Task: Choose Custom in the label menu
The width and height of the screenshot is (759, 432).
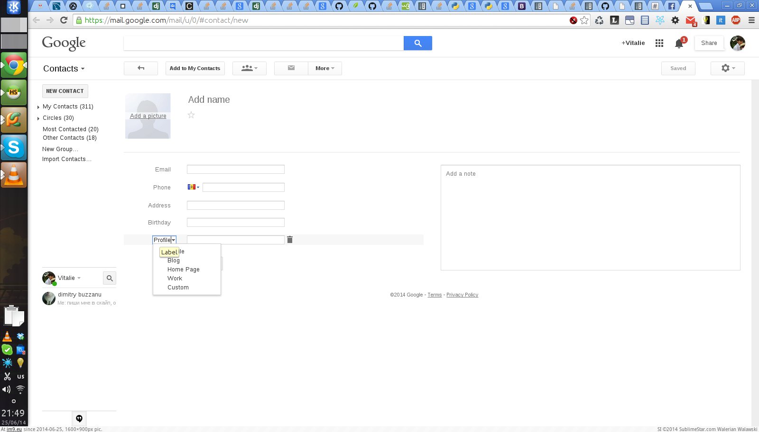Action: click(178, 288)
